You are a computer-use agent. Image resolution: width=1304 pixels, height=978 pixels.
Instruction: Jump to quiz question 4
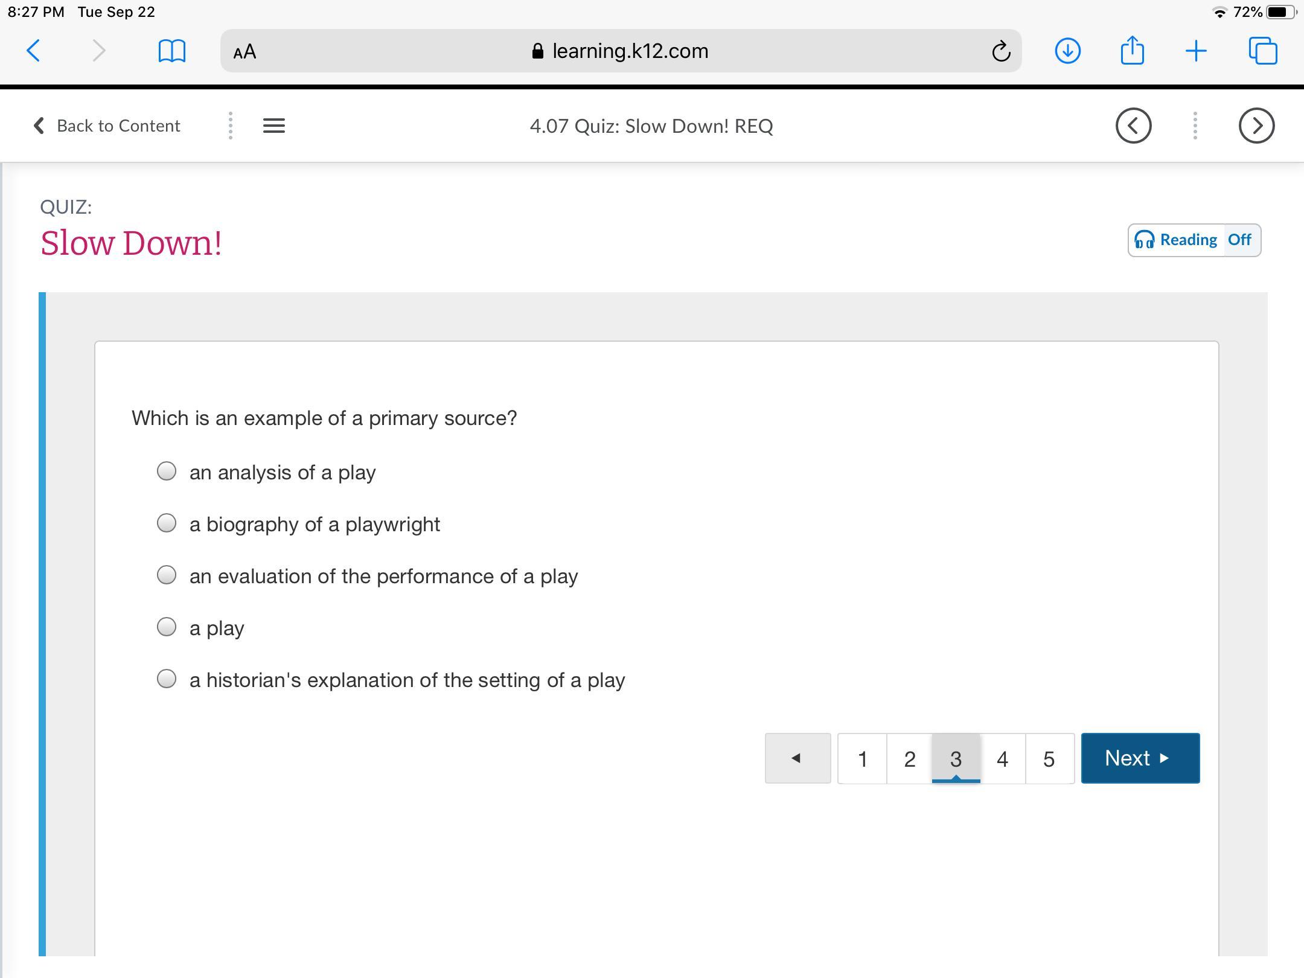pyautogui.click(x=1002, y=759)
